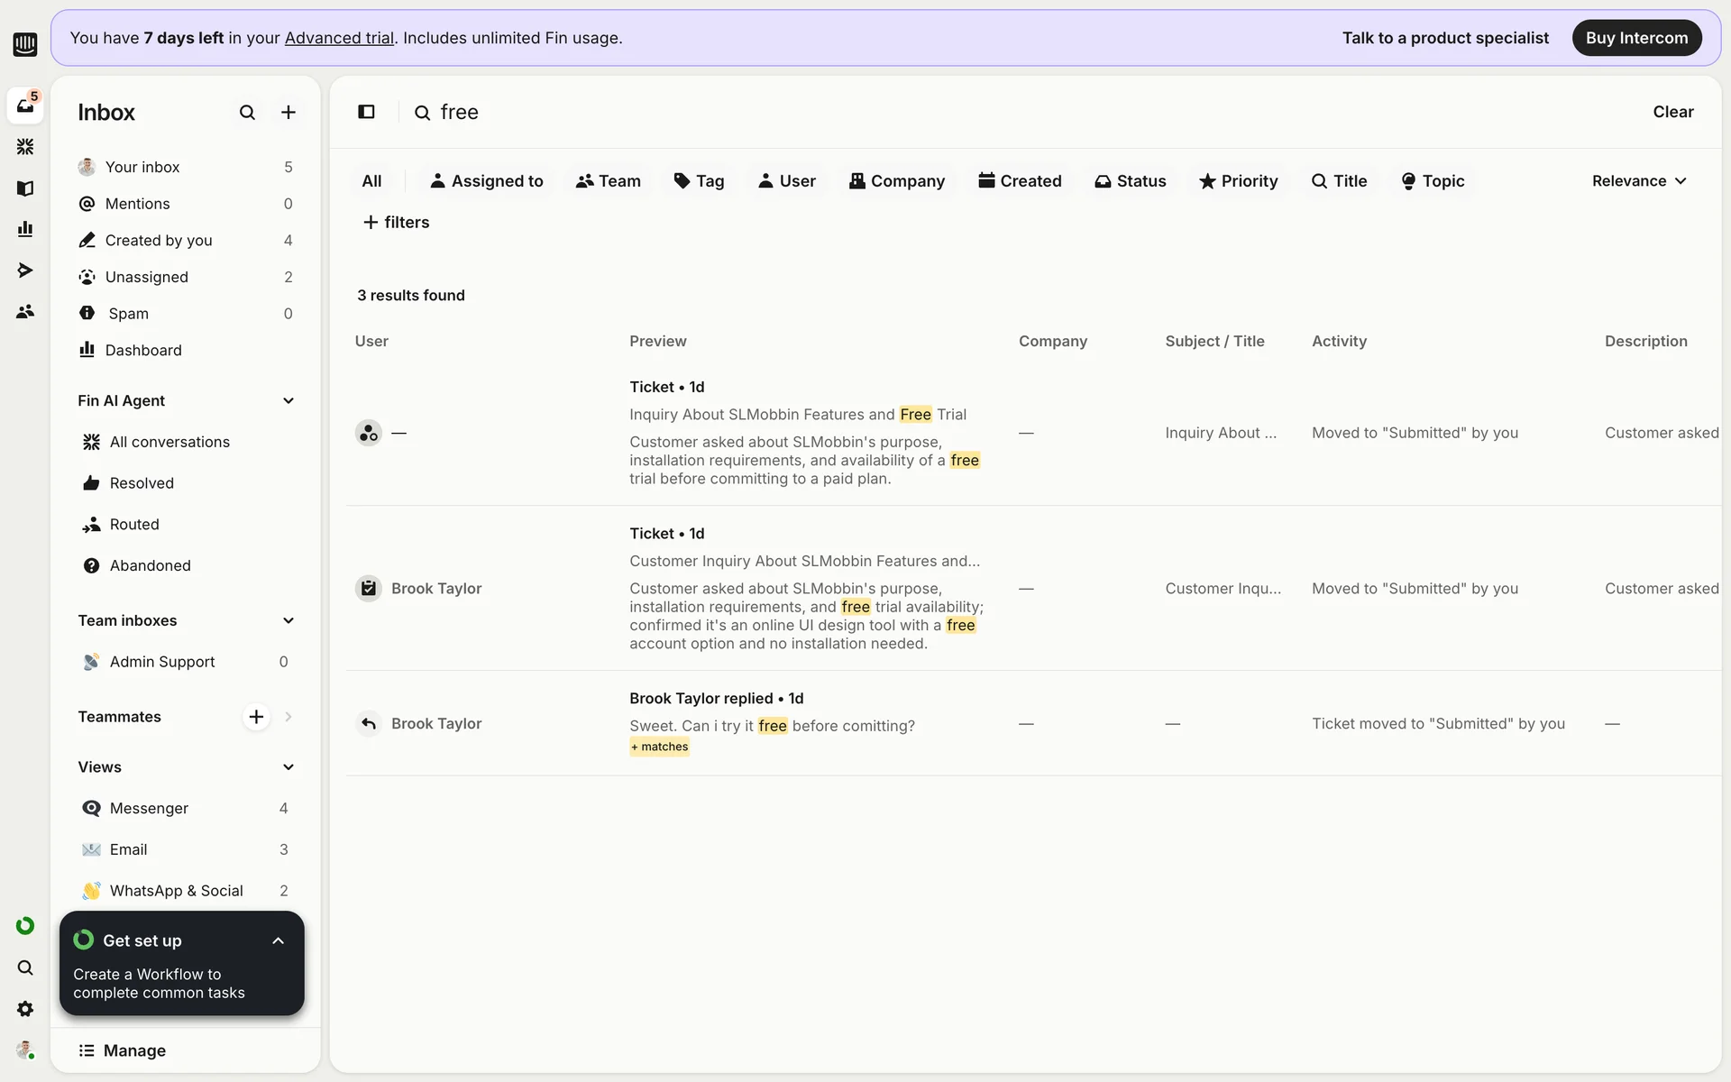1731x1082 pixels.
Task: Open the Reports bar chart icon in left rail
Action: (25, 229)
